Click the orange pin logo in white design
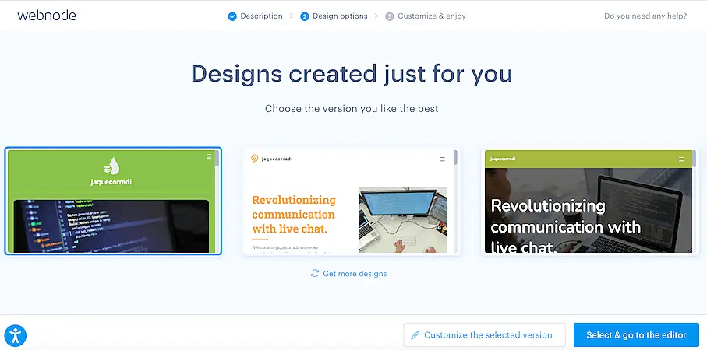 [x=255, y=159]
